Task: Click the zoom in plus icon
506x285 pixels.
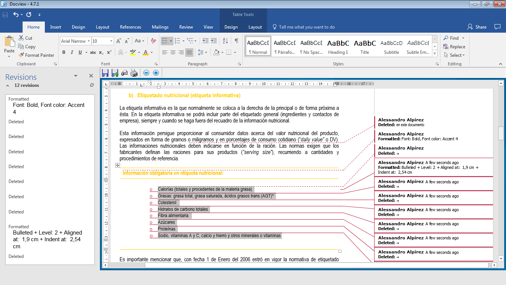Action: [x=156, y=73]
